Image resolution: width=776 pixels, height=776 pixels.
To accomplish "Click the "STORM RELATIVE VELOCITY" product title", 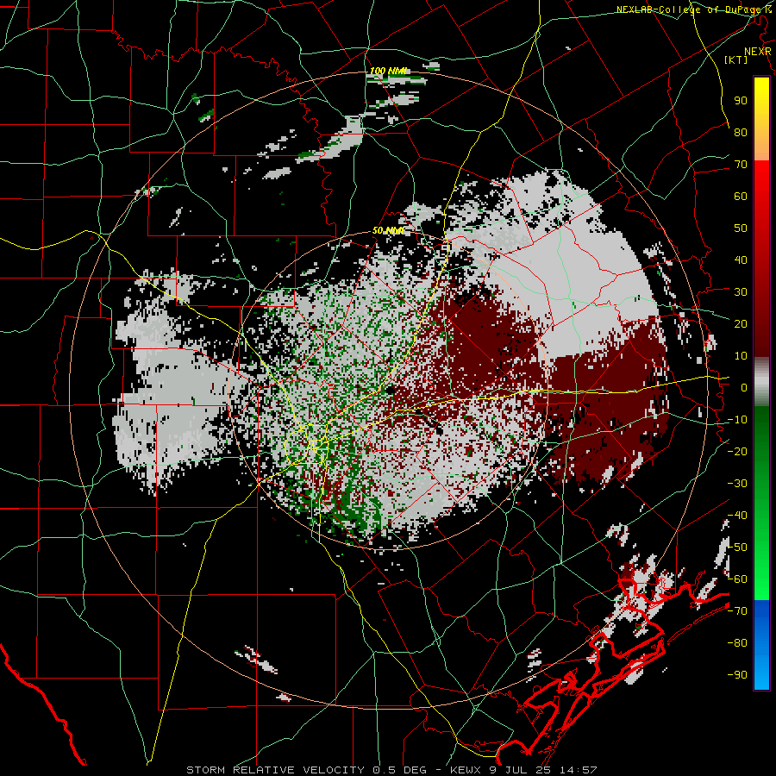I will click(x=275, y=770).
